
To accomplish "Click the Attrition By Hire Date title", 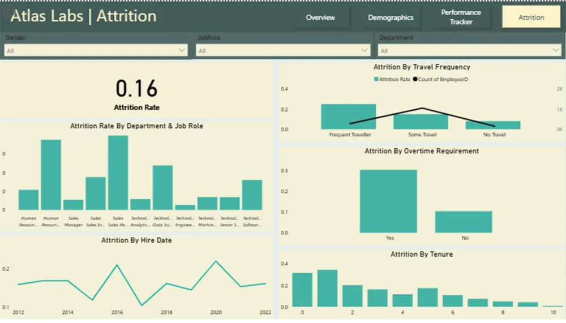I will point(136,240).
